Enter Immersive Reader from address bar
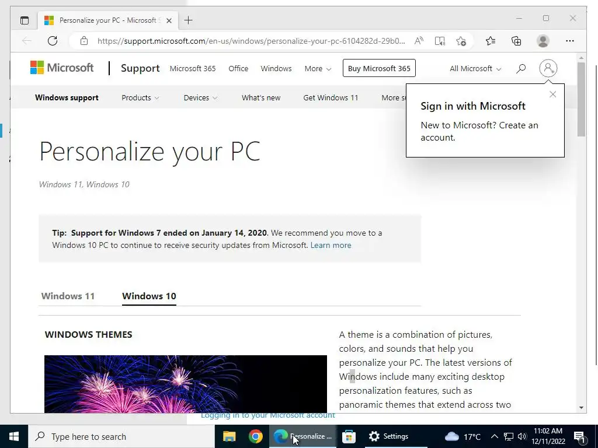 click(440, 41)
